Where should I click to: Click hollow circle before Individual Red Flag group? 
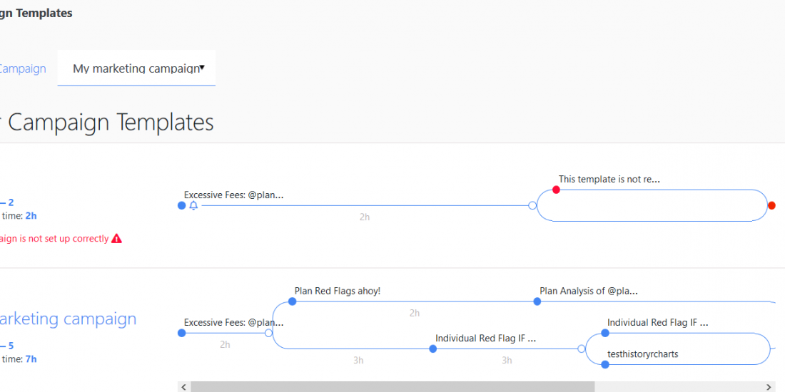(x=581, y=349)
